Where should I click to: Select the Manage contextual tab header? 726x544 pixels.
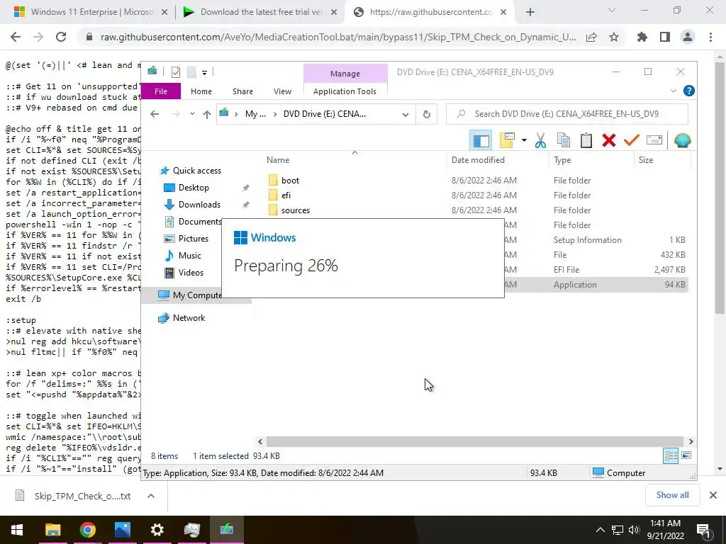(x=345, y=74)
